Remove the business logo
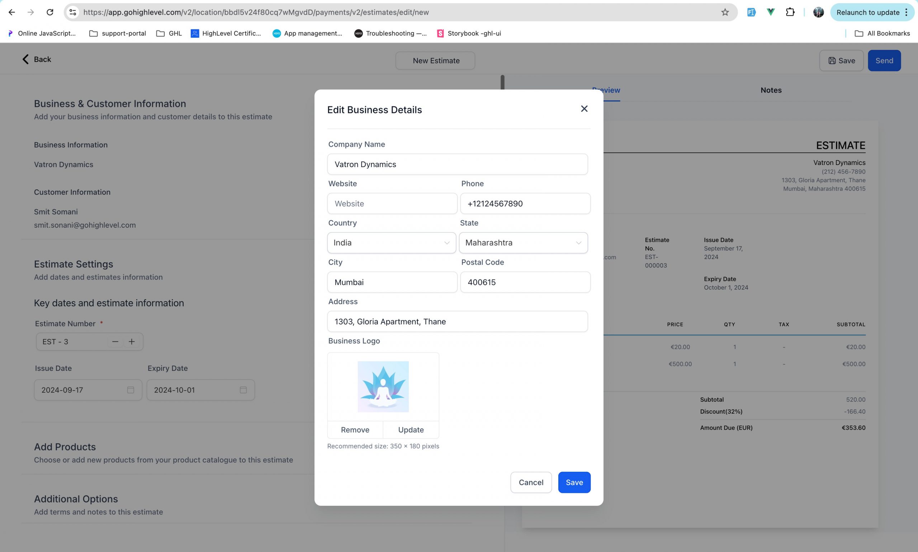The width and height of the screenshot is (918, 552). click(x=355, y=430)
